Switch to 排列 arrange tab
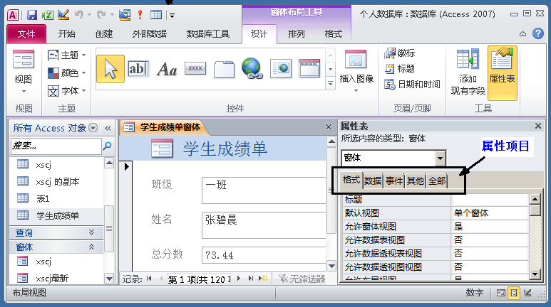Image resolution: width=551 pixels, height=307 pixels. coord(297,33)
